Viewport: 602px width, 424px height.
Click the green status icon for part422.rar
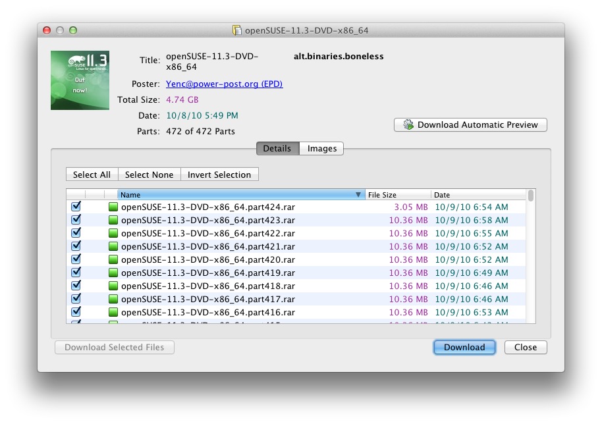[x=113, y=233]
